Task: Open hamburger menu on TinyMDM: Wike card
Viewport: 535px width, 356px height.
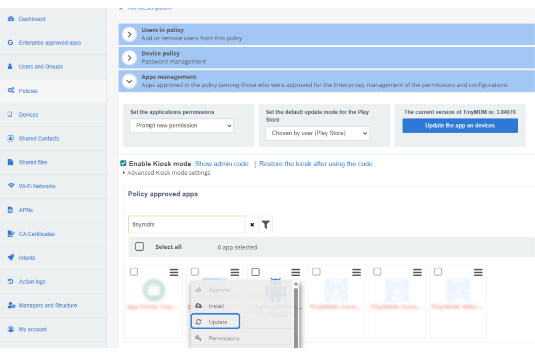Action: [x=478, y=272]
